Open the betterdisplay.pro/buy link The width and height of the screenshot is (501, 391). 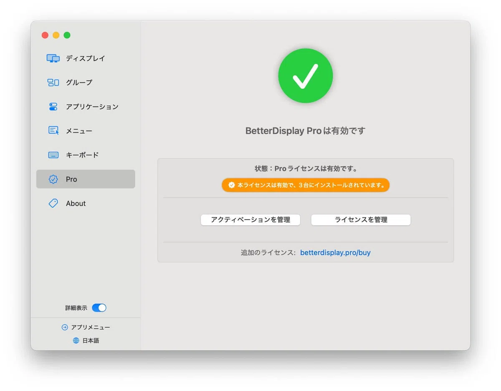(x=335, y=252)
